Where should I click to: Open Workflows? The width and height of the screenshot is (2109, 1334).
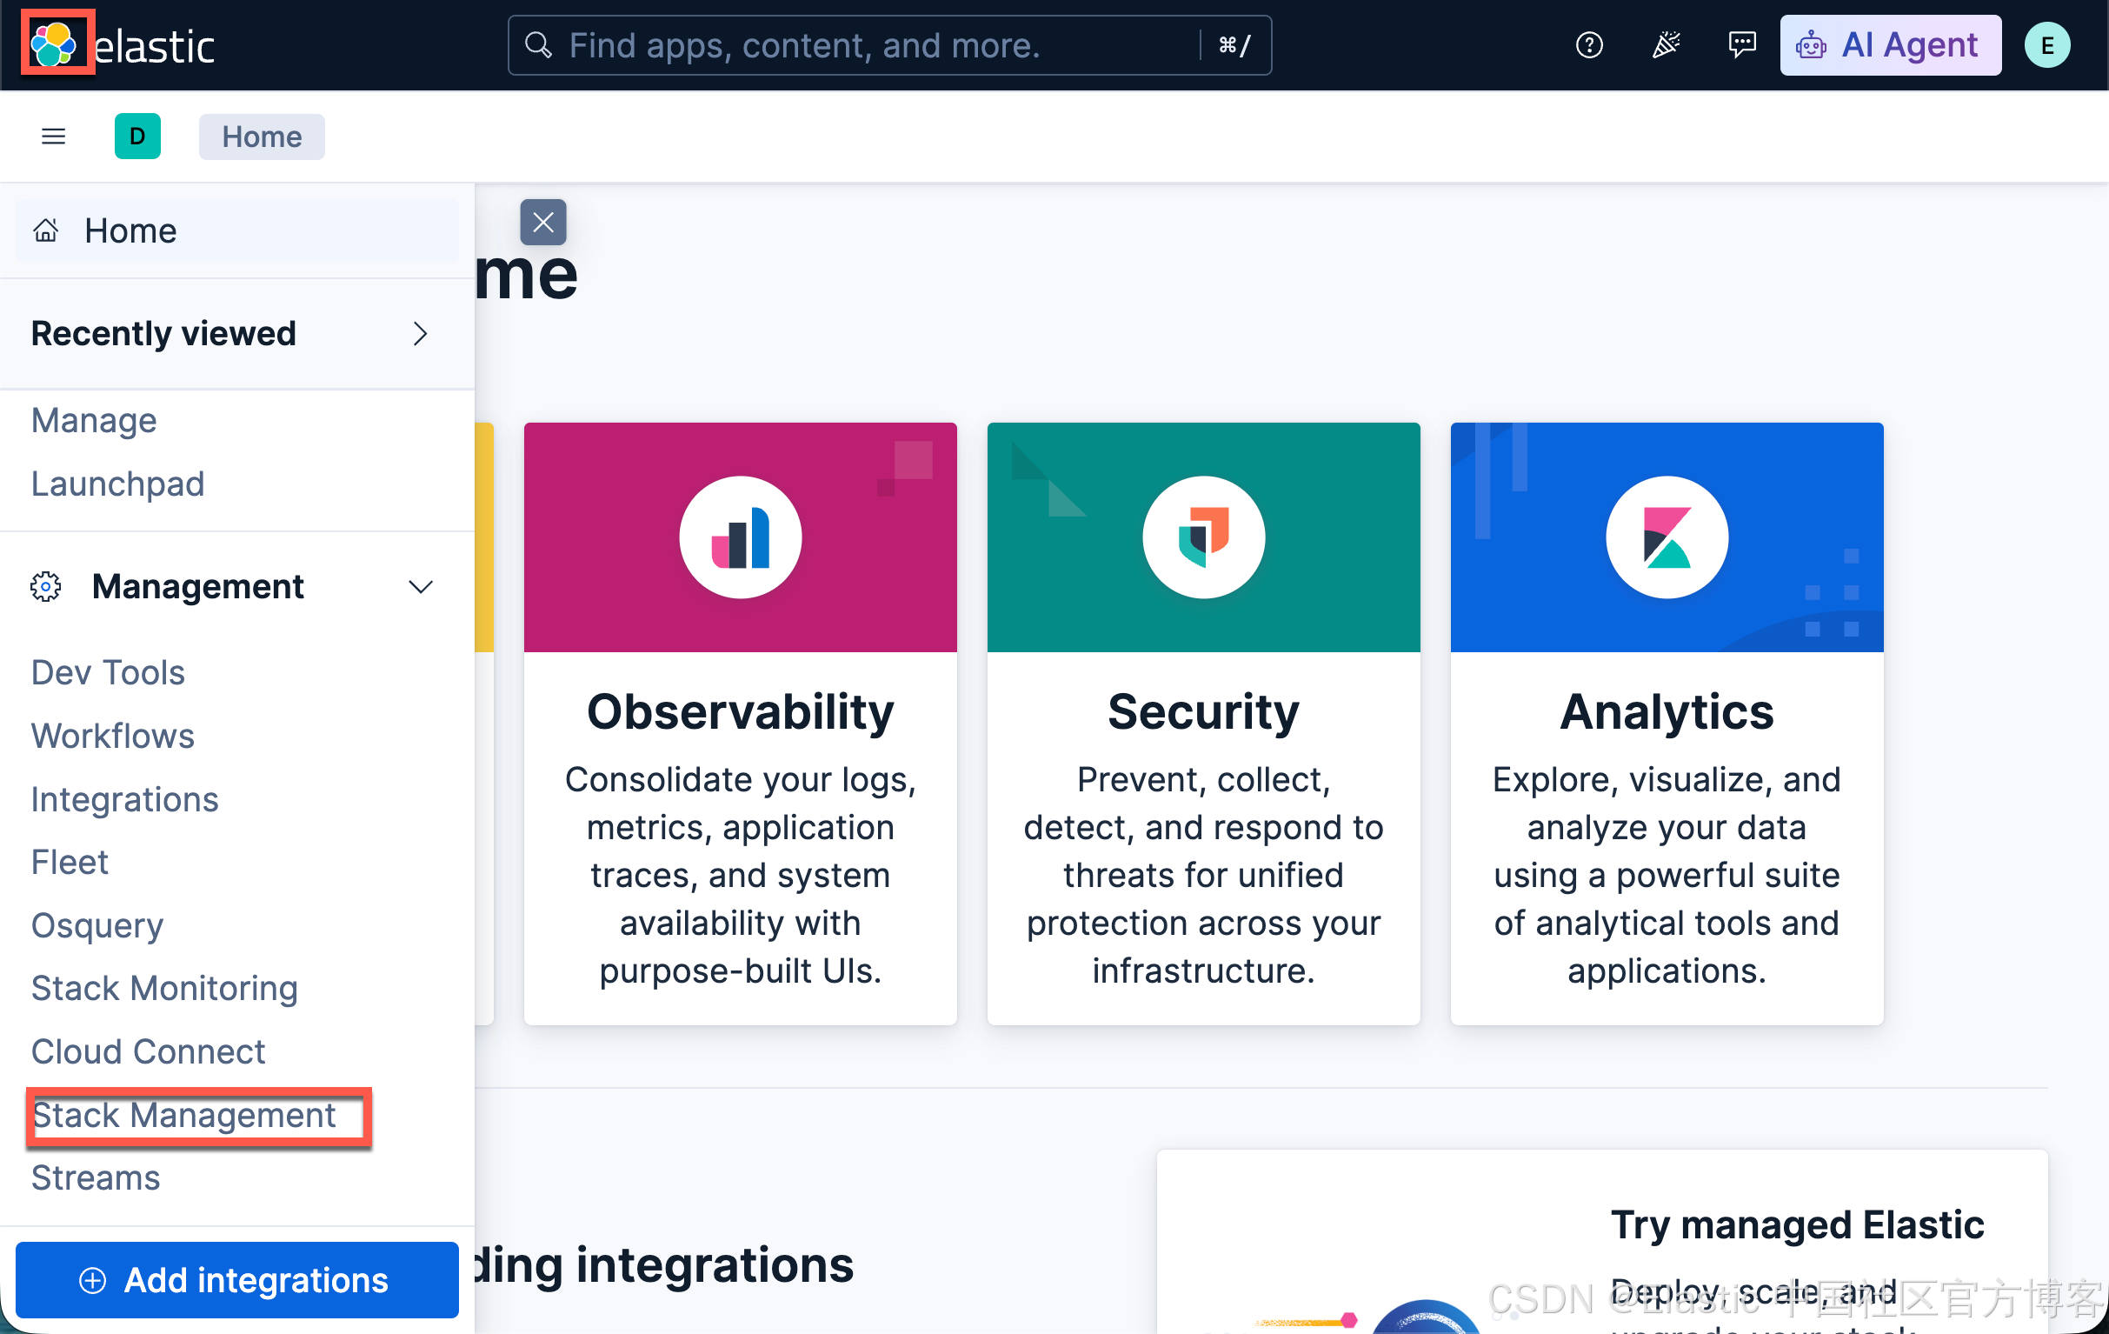pyautogui.click(x=112, y=736)
